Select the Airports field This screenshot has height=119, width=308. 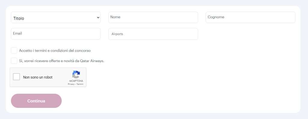coord(153,34)
